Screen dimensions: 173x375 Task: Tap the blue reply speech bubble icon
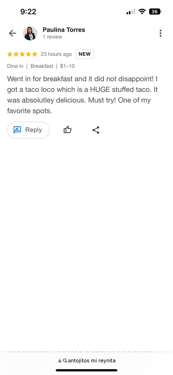17,130
